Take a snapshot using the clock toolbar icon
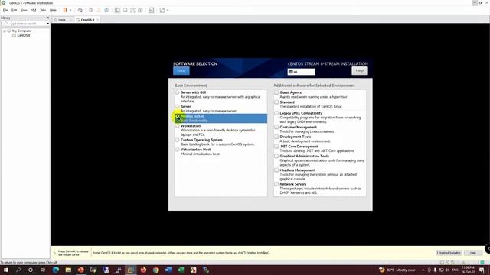The image size is (490, 275). 91,10
